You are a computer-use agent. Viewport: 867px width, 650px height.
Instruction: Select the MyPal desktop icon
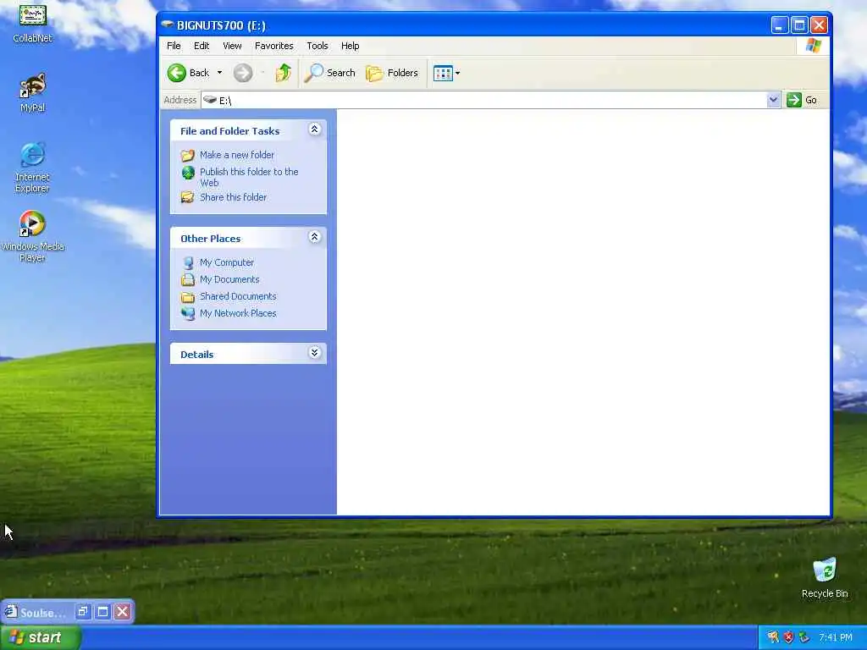click(33, 93)
